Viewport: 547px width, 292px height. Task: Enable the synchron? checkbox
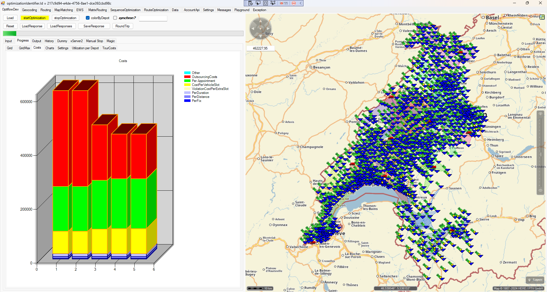115,18
